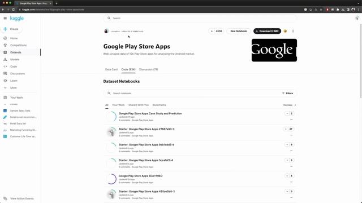
Task: Open the Code section icon in sidebar
Action: pos(5,67)
